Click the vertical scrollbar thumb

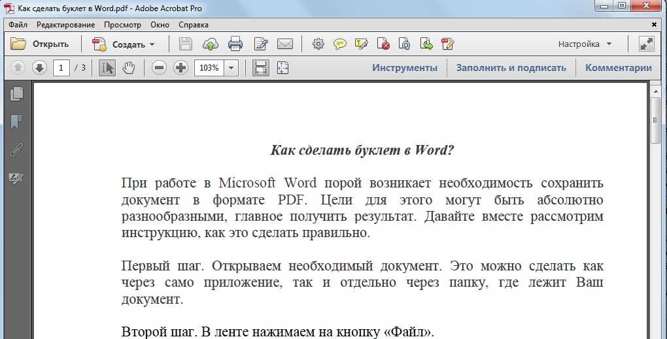655,120
